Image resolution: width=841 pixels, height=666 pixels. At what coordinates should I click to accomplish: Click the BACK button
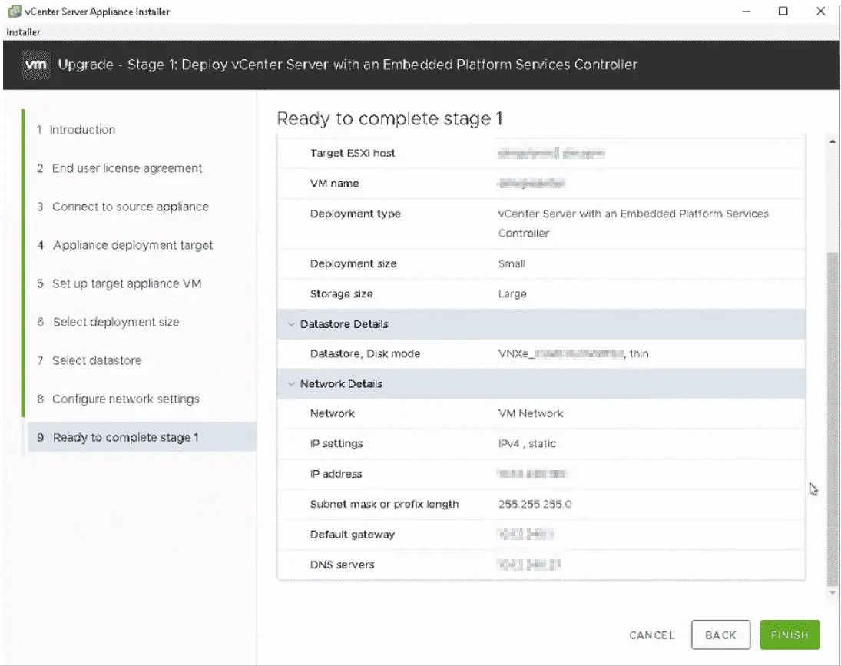tap(720, 635)
